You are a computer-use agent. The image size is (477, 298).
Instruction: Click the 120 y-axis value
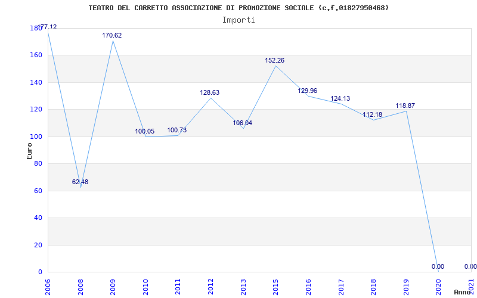click(x=36, y=110)
